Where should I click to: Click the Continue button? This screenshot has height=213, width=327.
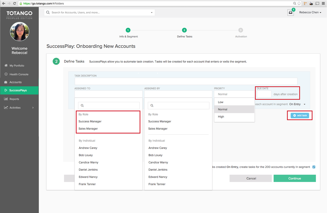point(295,178)
